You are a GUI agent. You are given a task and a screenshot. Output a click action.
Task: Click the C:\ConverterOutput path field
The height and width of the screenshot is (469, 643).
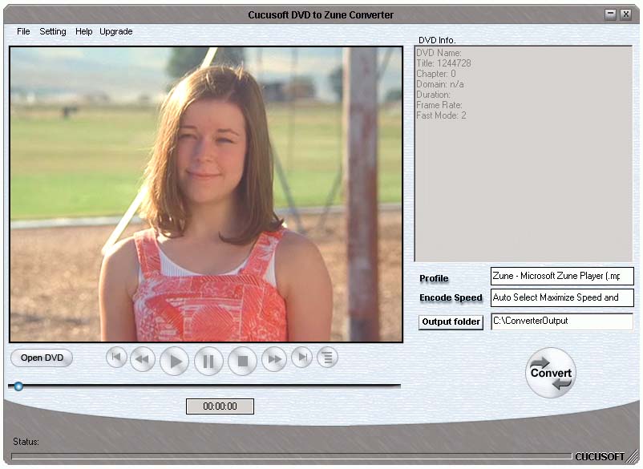(562, 321)
